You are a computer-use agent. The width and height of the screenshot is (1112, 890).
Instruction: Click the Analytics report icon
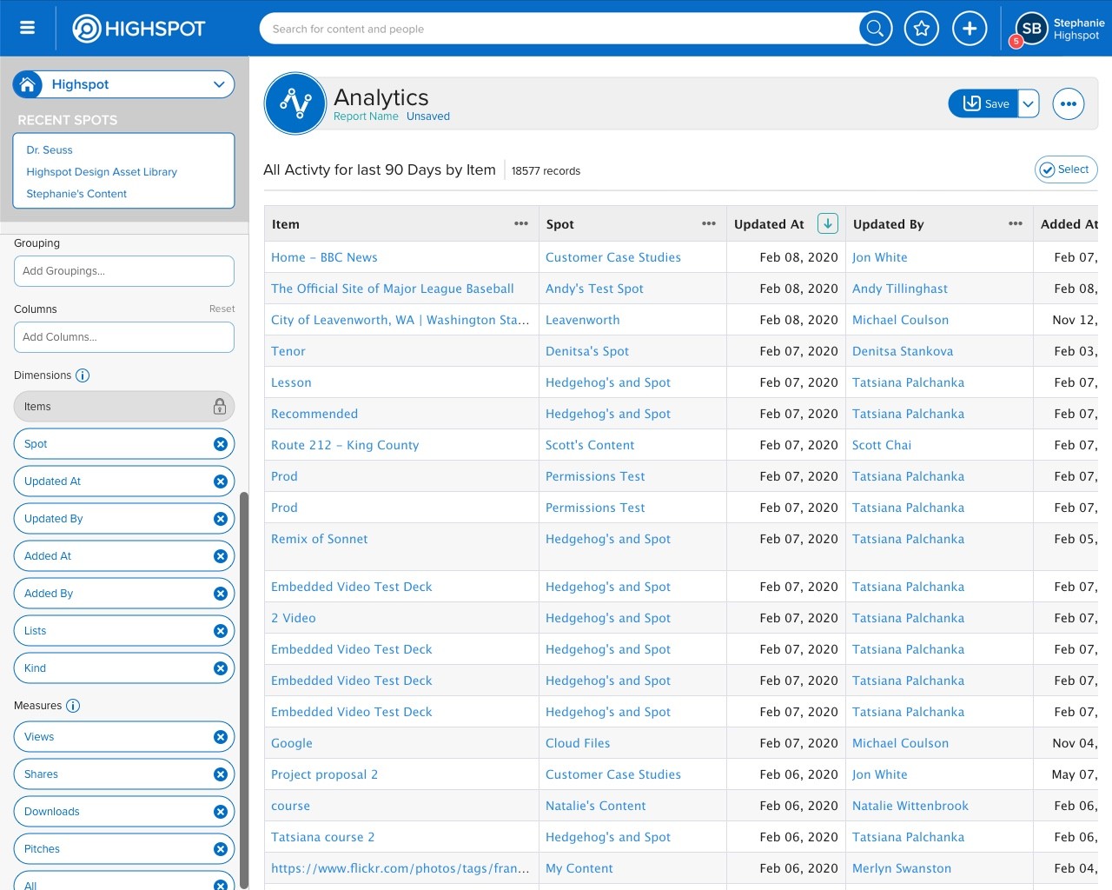click(295, 103)
